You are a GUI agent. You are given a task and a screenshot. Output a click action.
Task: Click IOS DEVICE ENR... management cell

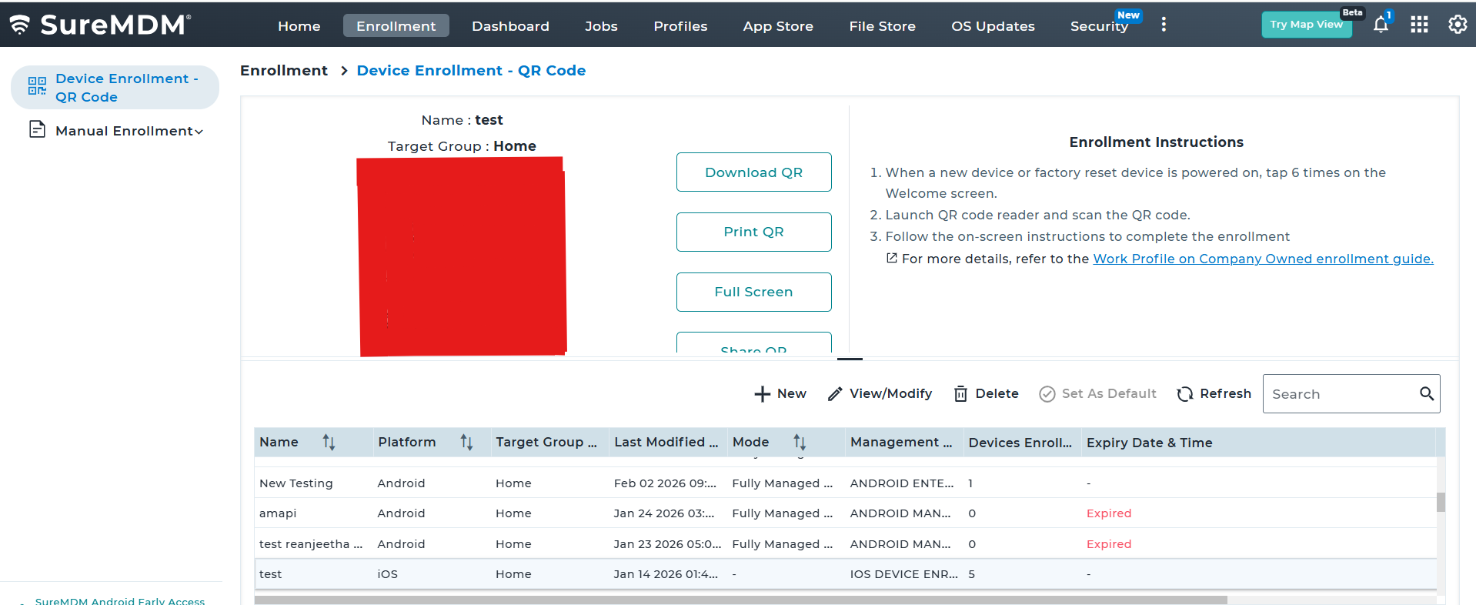coord(903,574)
